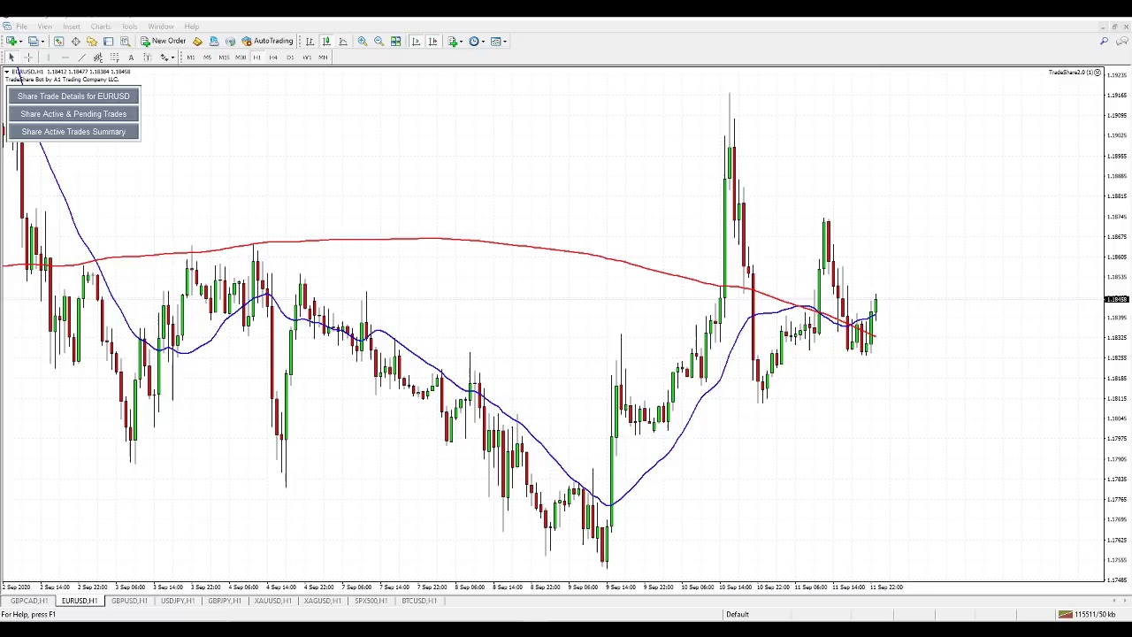Switch to the XAUUSD,H1 chart tab
This screenshot has height=637, width=1132.
point(272,601)
